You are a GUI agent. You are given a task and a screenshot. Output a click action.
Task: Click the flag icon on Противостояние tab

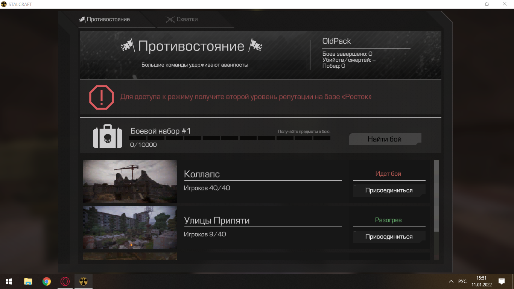pos(82,20)
